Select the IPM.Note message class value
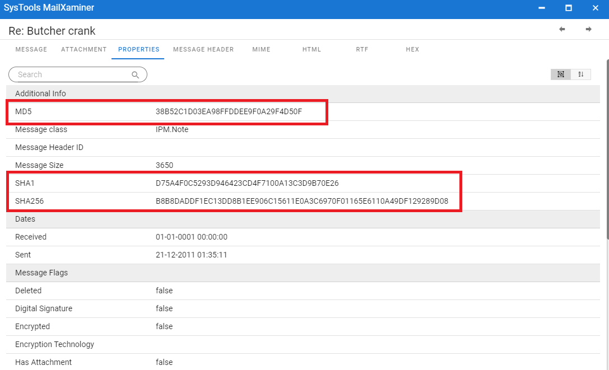 (172, 129)
